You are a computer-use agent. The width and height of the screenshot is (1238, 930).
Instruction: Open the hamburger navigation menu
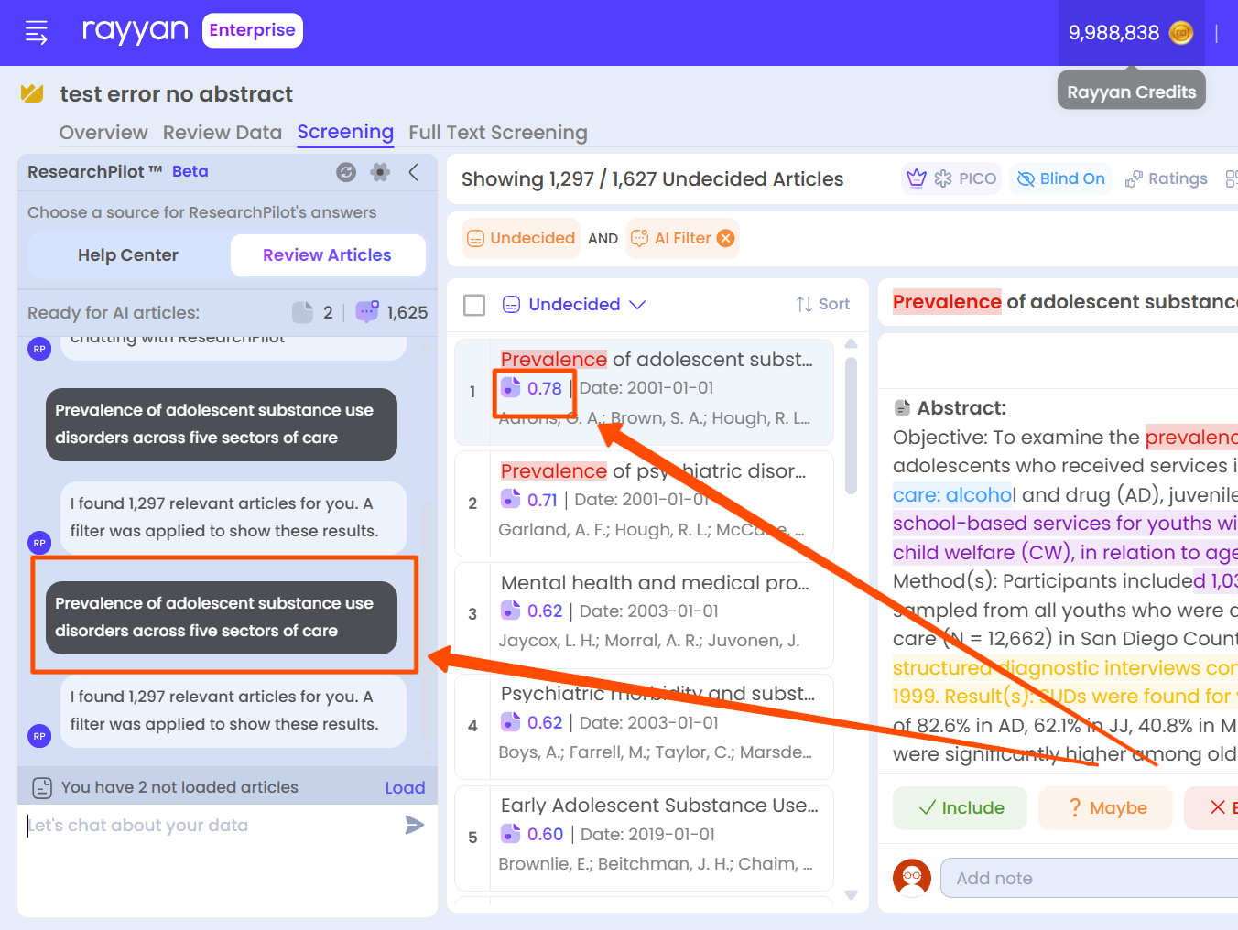37,33
